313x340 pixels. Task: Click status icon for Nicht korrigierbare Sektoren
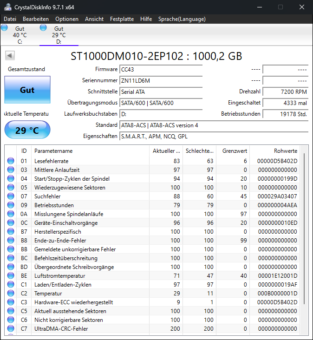point(11,320)
